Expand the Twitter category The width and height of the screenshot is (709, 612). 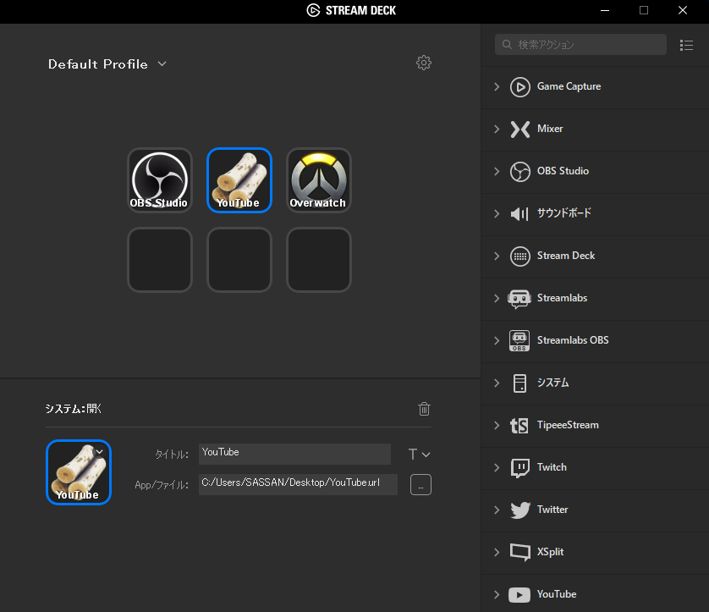pos(497,510)
